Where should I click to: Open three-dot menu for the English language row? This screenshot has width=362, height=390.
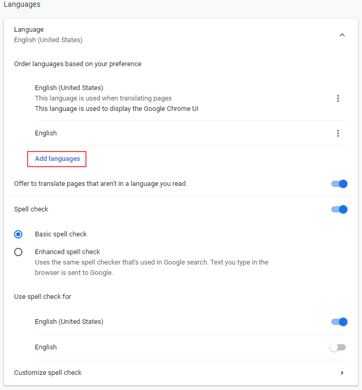coord(338,133)
